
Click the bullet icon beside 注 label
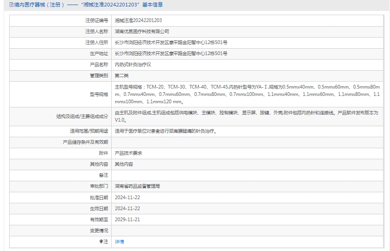(101, 241)
